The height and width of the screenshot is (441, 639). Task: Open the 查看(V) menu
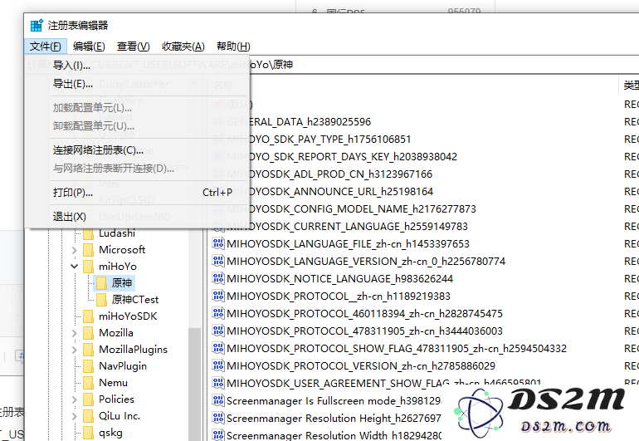click(134, 47)
